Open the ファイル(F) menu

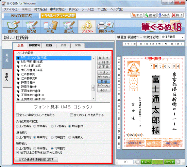[x=11, y=9]
